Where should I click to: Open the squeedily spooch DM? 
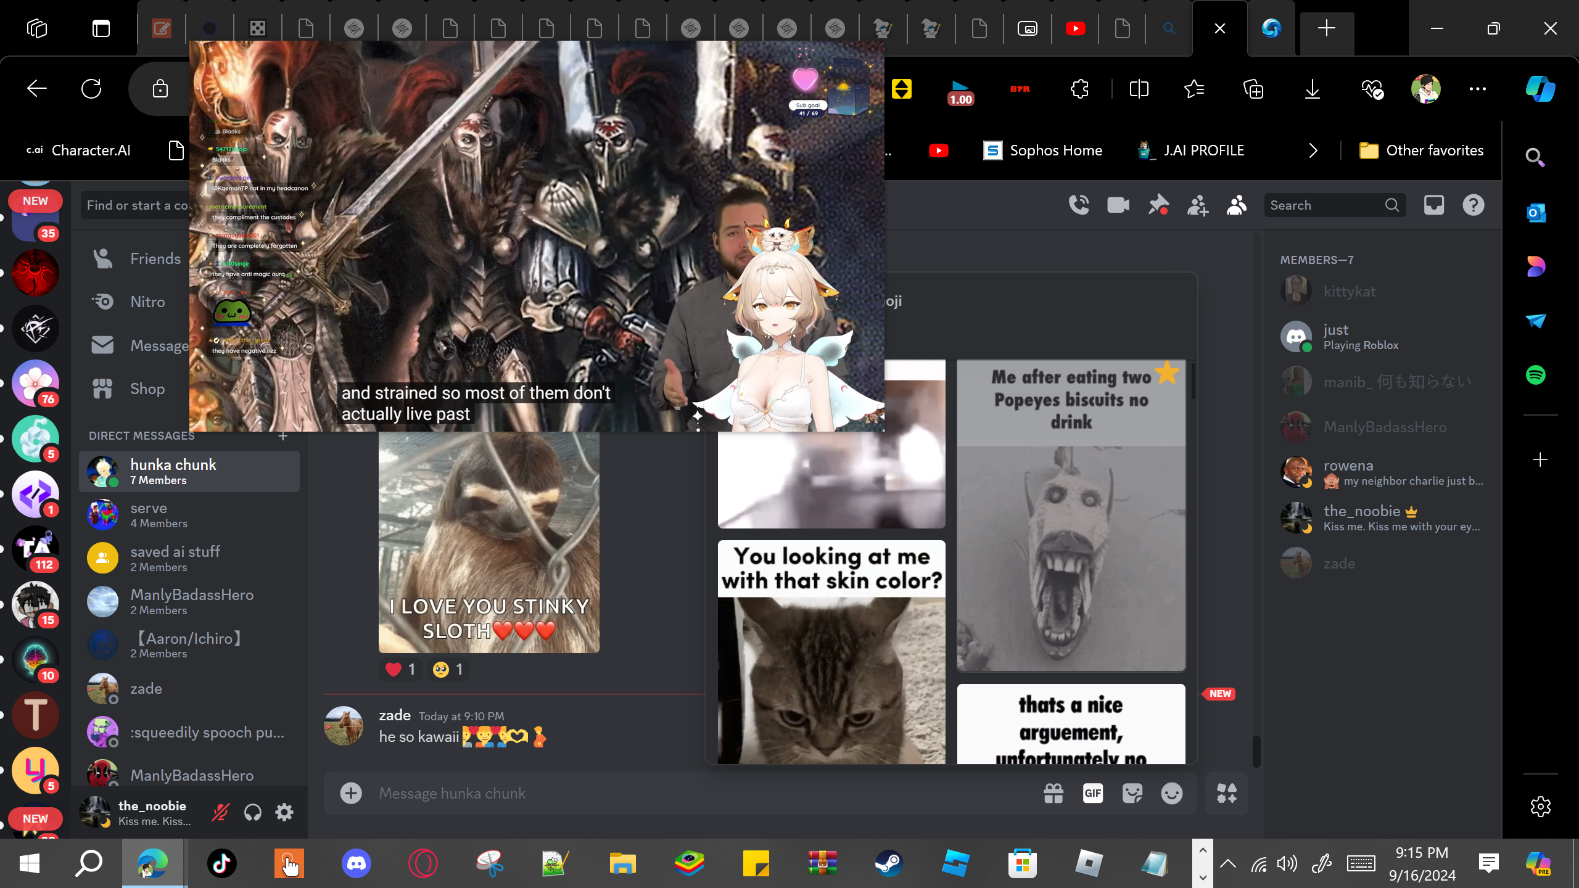(189, 732)
